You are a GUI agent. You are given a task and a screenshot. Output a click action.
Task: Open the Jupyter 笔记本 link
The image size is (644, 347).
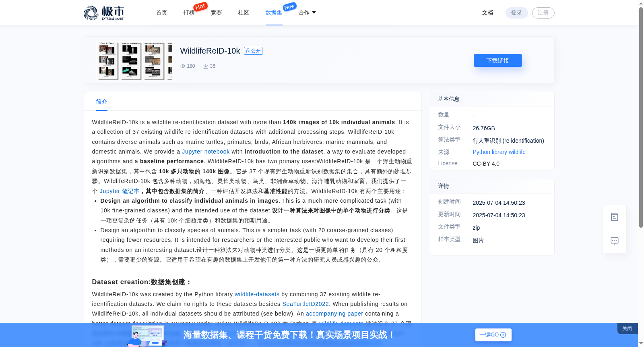coord(120,191)
